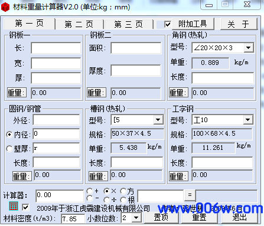The width and height of the screenshot is (264, 226).
Task: Click the 角钢 单重 value 0.889
Action: 210,63
